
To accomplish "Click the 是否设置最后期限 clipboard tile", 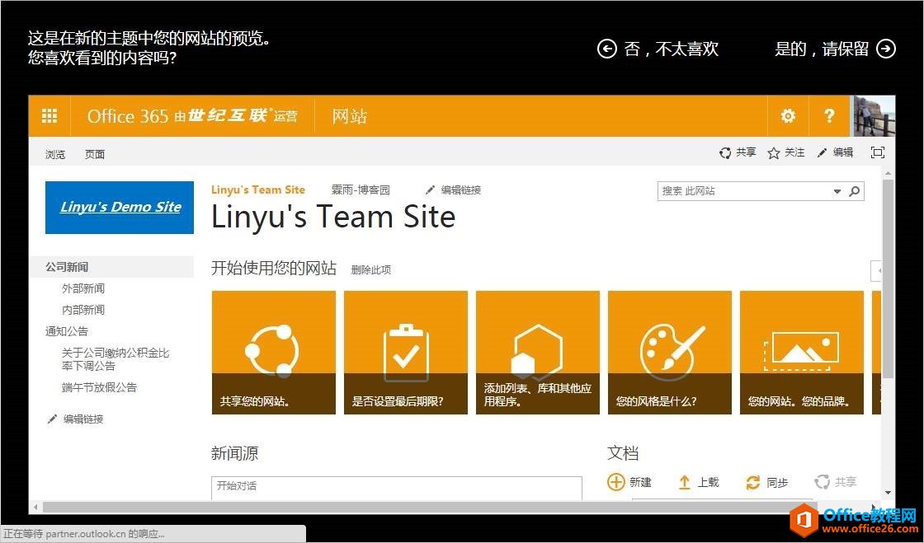I will [406, 353].
